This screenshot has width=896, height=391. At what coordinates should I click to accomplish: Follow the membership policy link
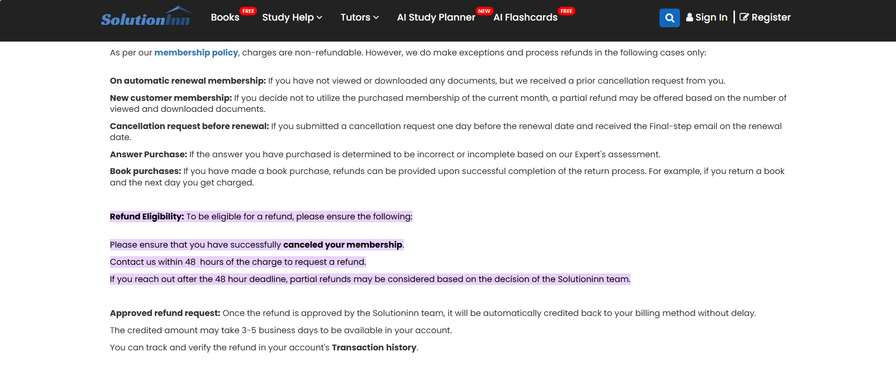pyautogui.click(x=196, y=53)
